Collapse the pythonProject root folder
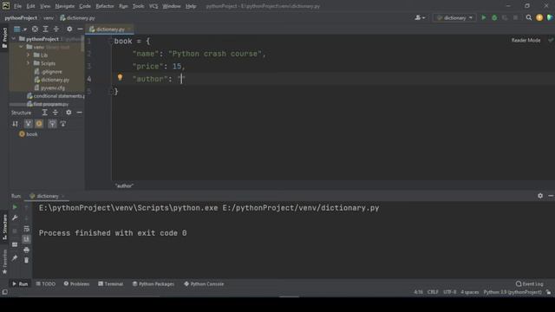Screen dimensions: 555x312 pos(14,38)
